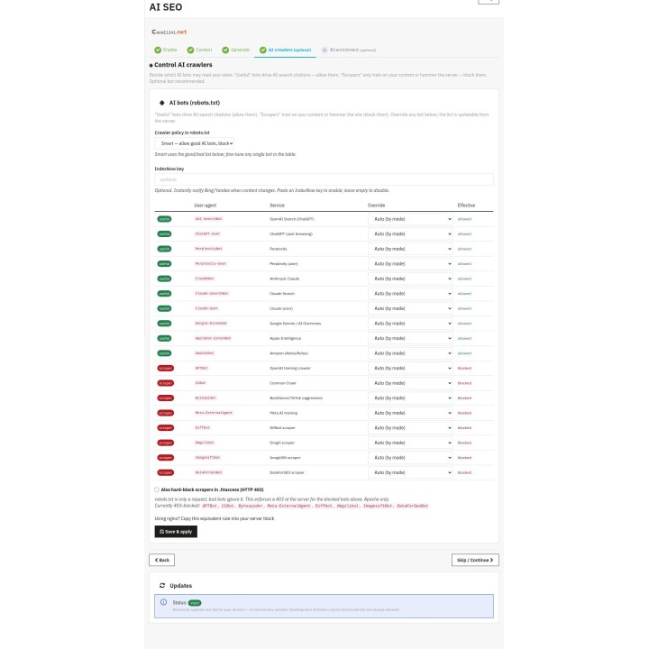
Task: Click the scraper badge on the Diffbot row
Action: pos(166,427)
